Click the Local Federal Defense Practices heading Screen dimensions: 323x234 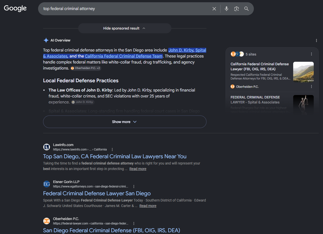tap(81, 80)
